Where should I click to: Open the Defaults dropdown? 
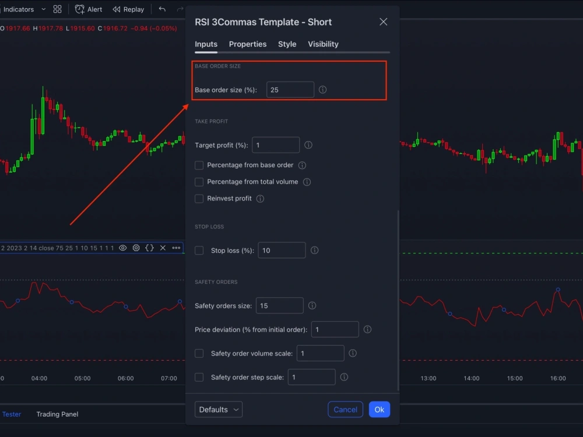click(x=219, y=410)
